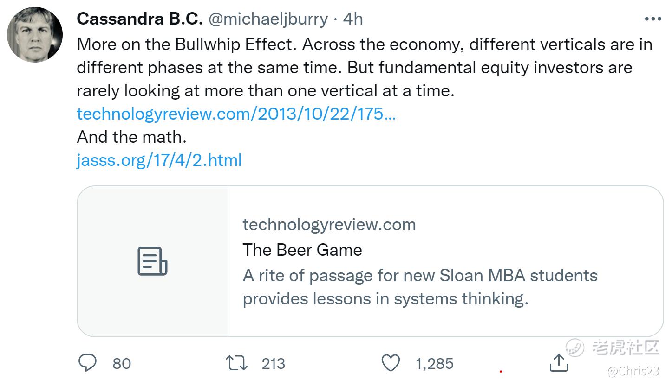The height and width of the screenshot is (386, 672).
Task: Click the 80 replies count
Action: tap(122, 363)
